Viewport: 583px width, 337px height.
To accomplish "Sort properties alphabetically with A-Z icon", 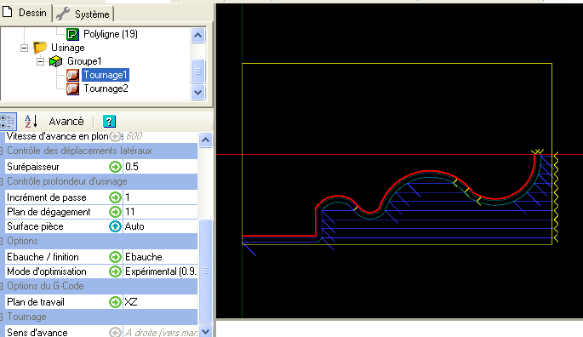I will pyautogui.click(x=31, y=121).
